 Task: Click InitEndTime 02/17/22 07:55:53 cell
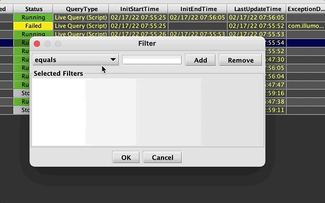click(197, 34)
